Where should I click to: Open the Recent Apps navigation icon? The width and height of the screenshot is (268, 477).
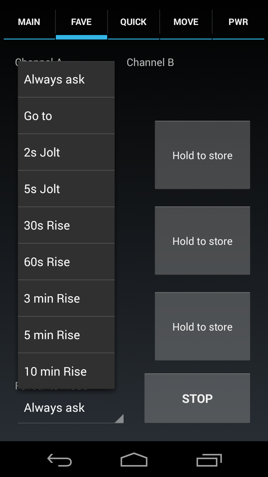[209, 460]
